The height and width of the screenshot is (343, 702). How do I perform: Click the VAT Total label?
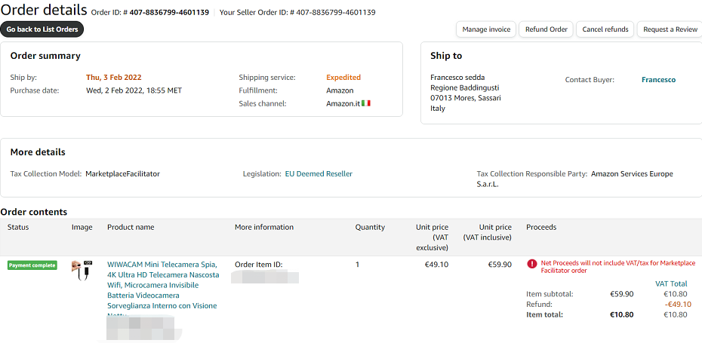point(671,283)
